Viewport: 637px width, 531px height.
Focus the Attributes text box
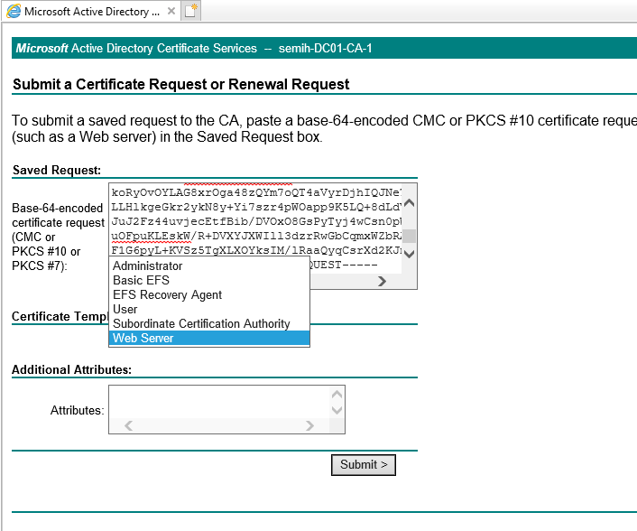click(217, 402)
